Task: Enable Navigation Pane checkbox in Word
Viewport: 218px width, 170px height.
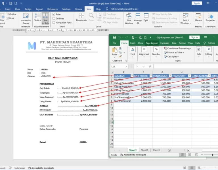Action: [54, 22]
